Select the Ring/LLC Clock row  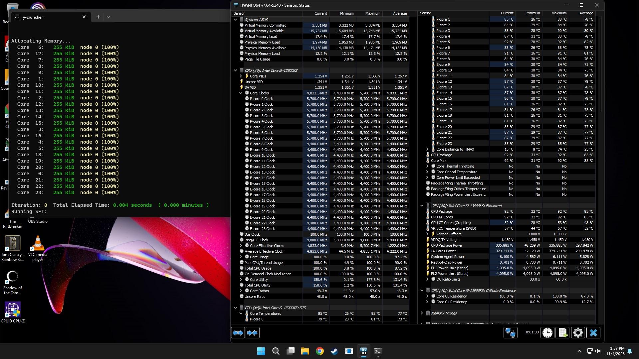tap(320, 240)
